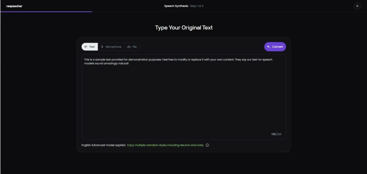This screenshot has height=174, width=367.
Task: Open the green narration styles link
Action: 166,145
